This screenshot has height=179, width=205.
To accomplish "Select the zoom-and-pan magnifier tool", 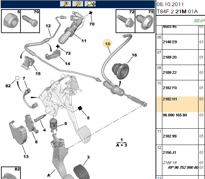I will pos(90,4).
